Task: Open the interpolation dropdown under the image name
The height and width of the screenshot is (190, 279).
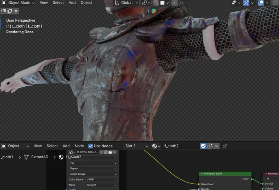Action: (93, 158)
